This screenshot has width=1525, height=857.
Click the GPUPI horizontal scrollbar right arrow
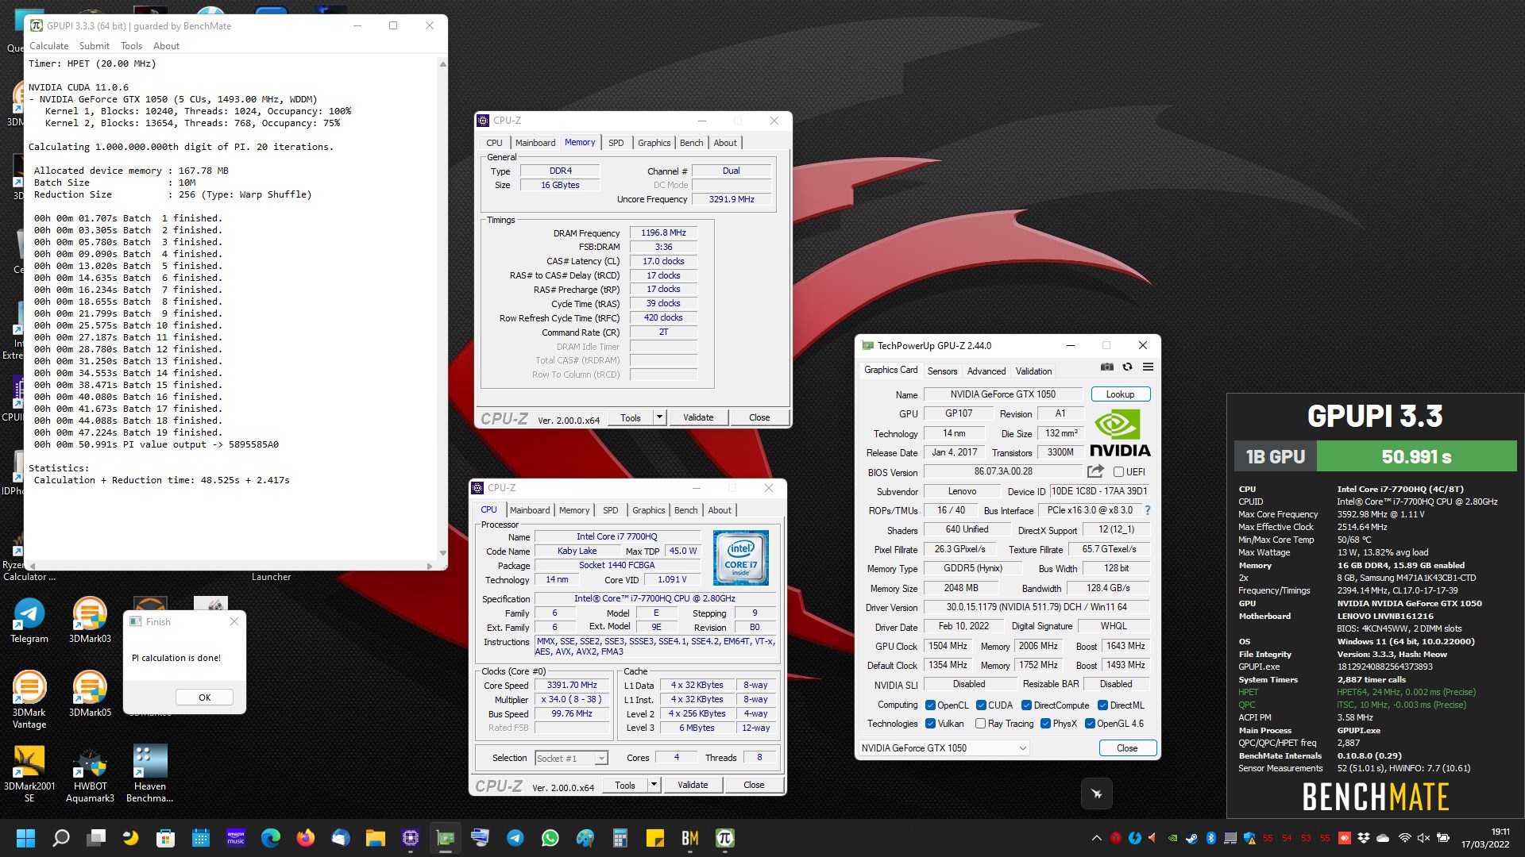click(x=430, y=566)
